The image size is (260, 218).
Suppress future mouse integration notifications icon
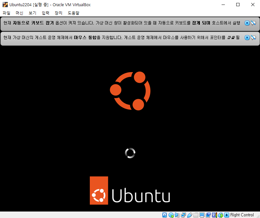253,38
